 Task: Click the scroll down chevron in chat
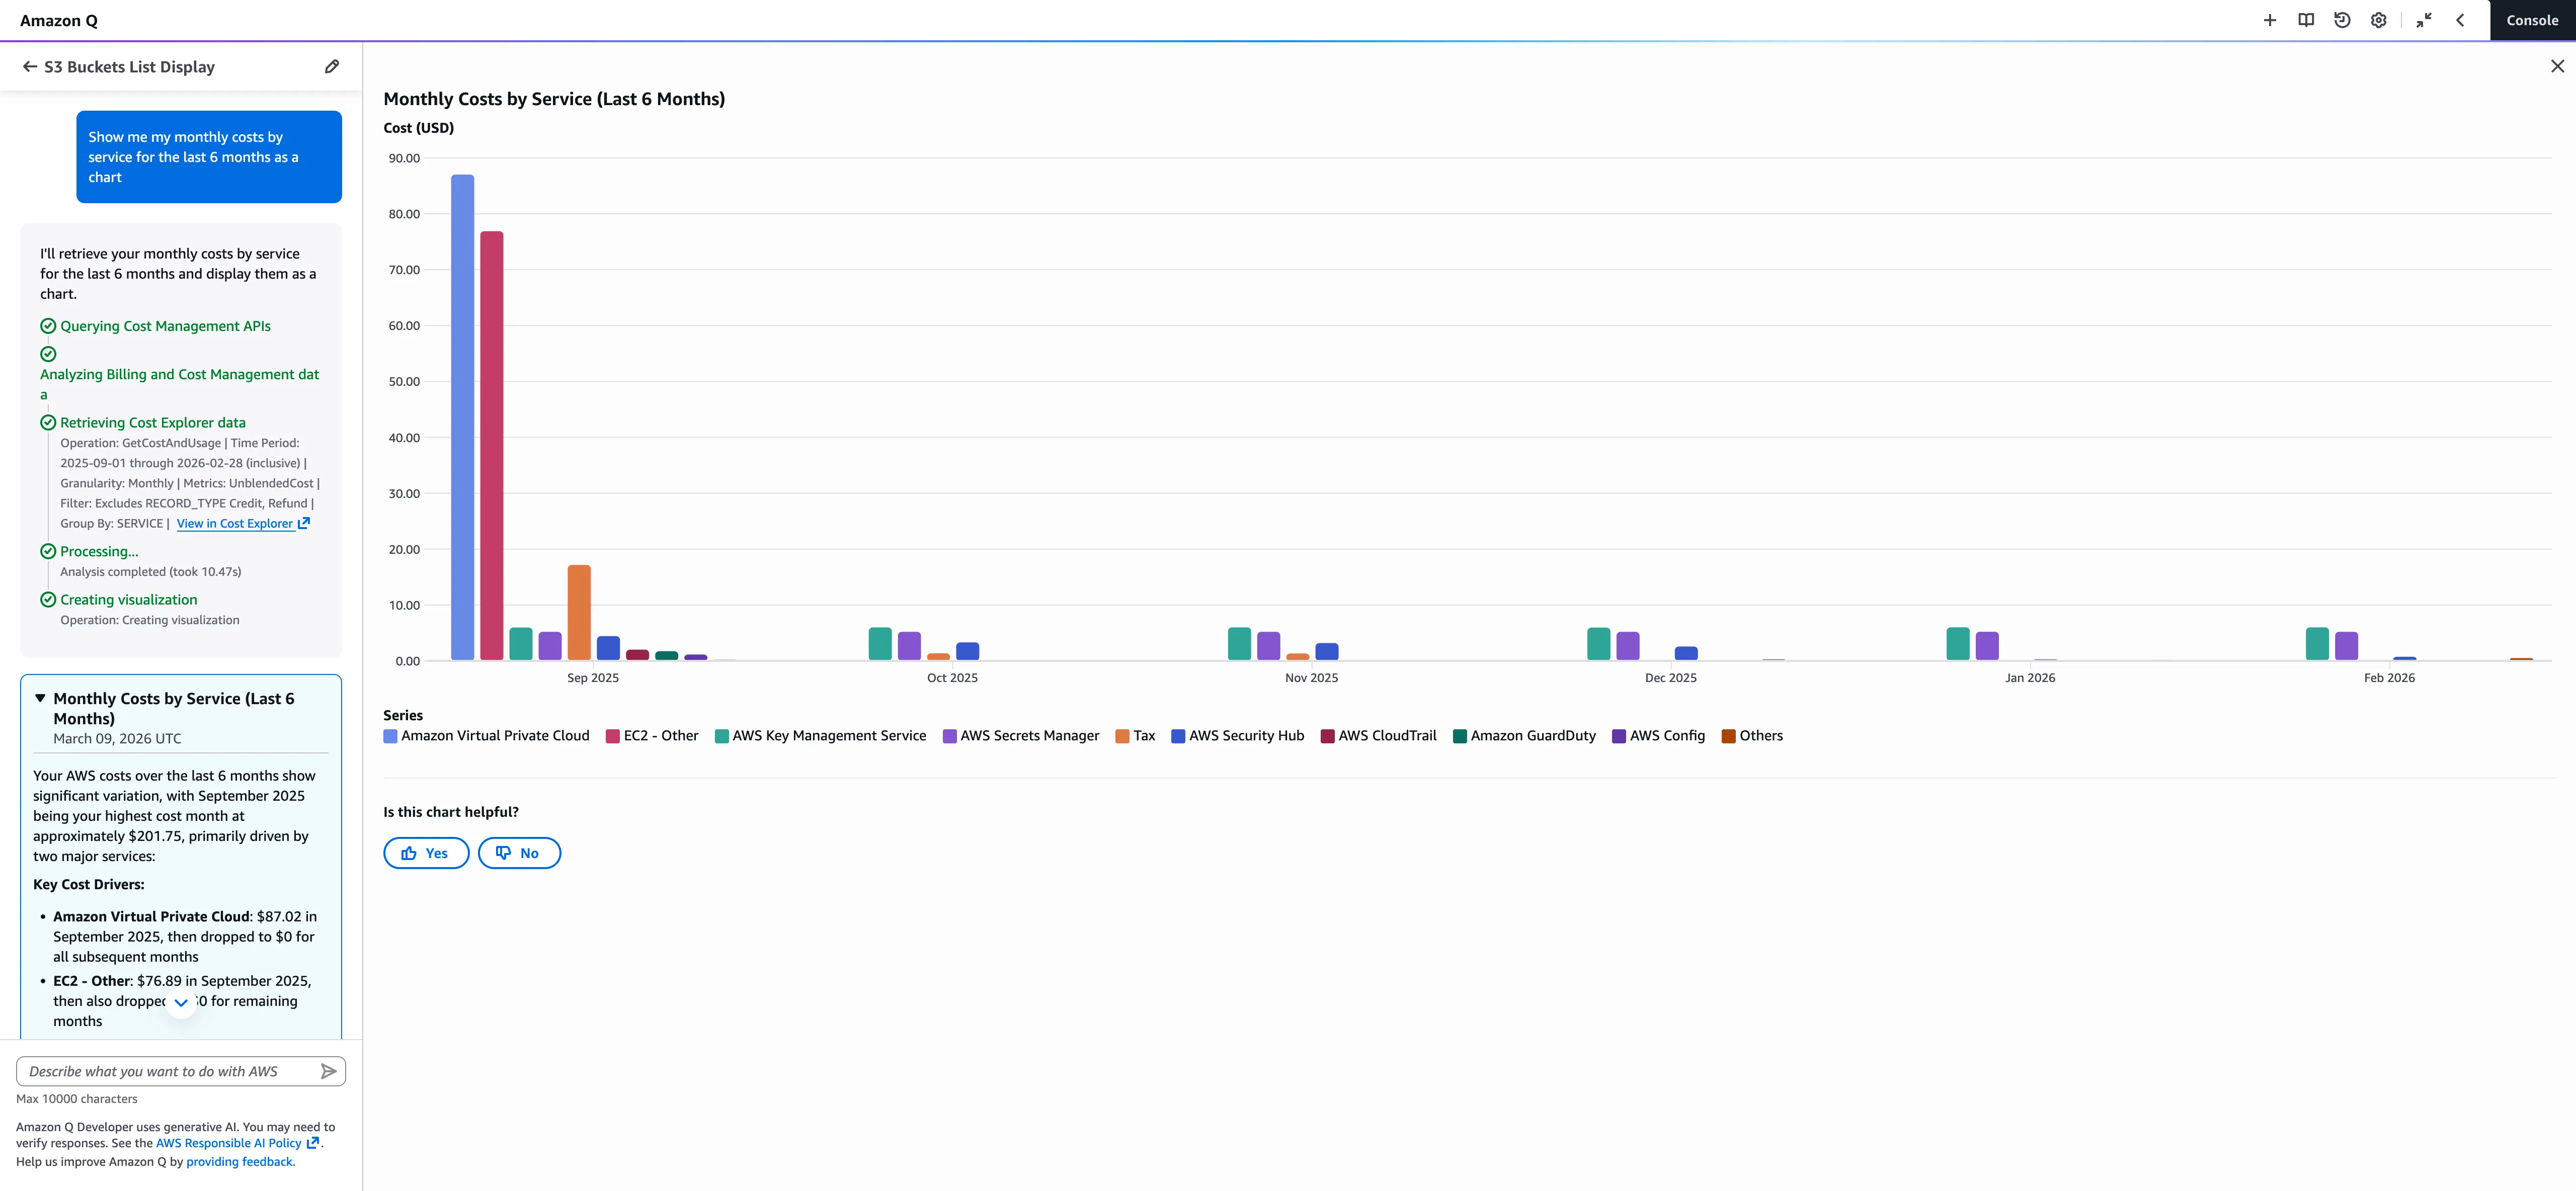click(x=181, y=1002)
